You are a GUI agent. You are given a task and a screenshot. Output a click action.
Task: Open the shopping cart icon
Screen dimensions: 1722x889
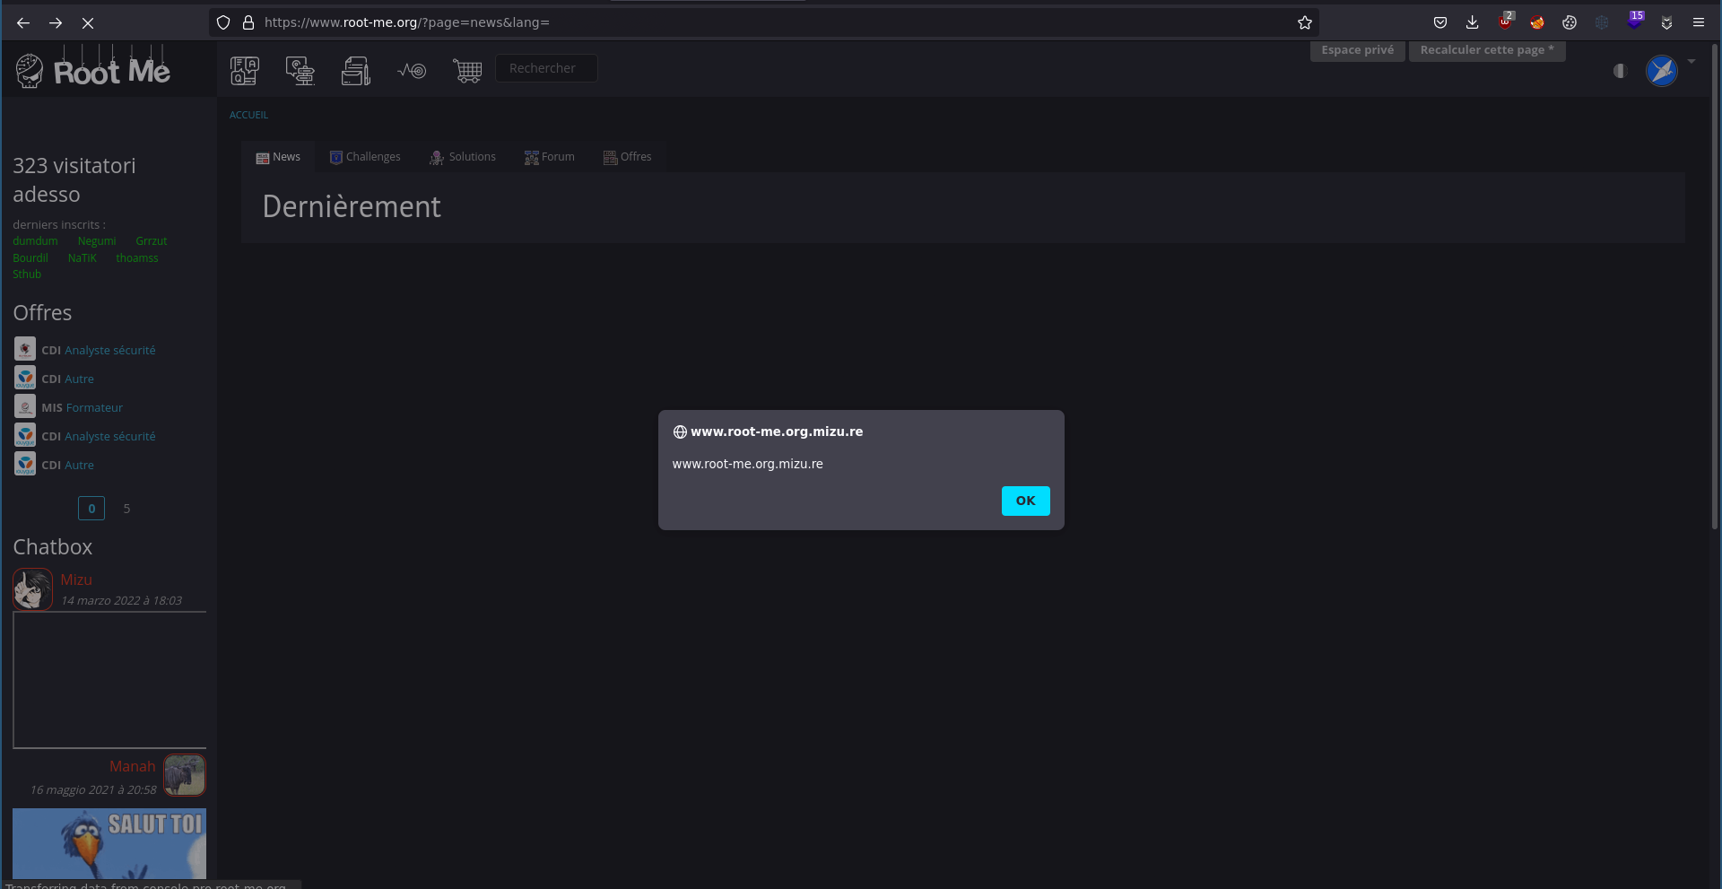pos(467,70)
